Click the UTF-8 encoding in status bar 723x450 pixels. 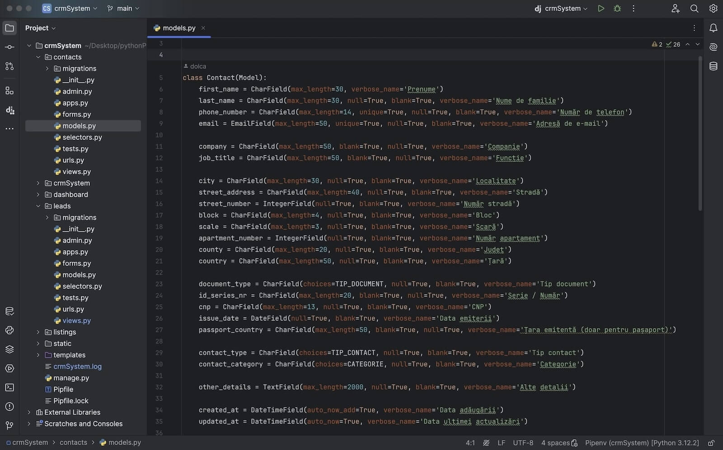(x=523, y=443)
